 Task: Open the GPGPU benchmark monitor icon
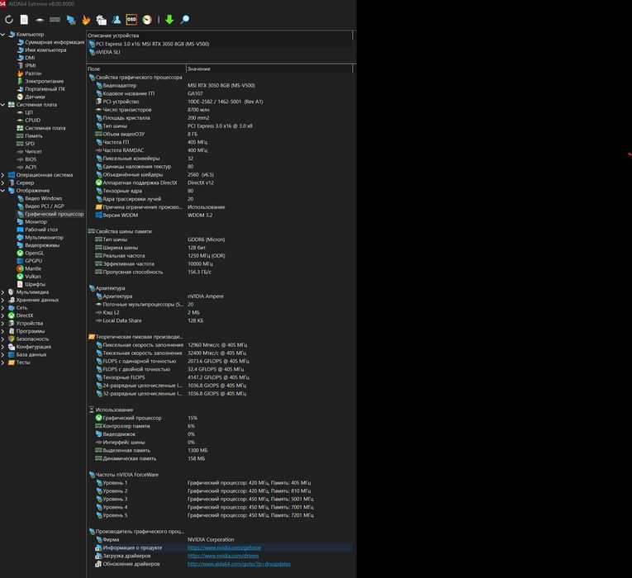pyautogui.click(x=71, y=19)
